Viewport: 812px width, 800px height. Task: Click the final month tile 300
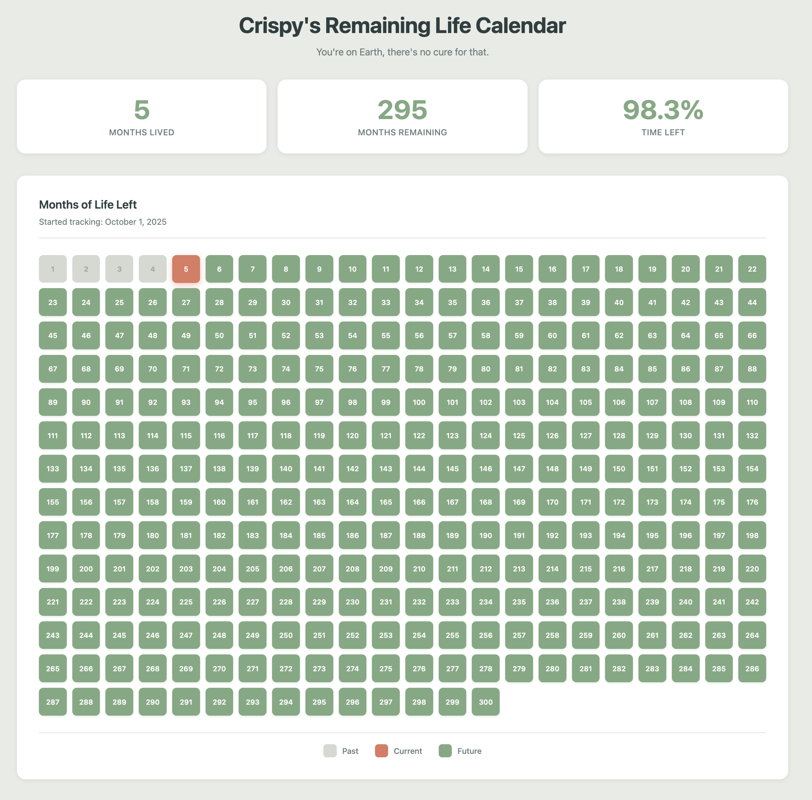point(486,702)
